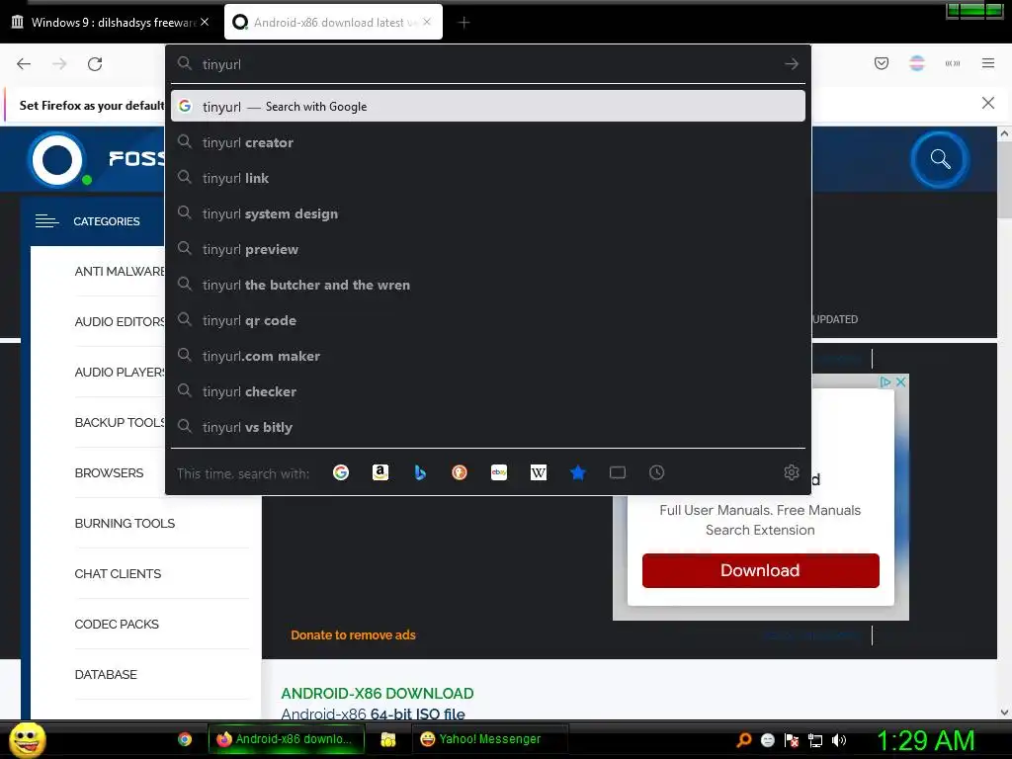
Task: Open BURNING TOOLS category
Action: coord(125,524)
